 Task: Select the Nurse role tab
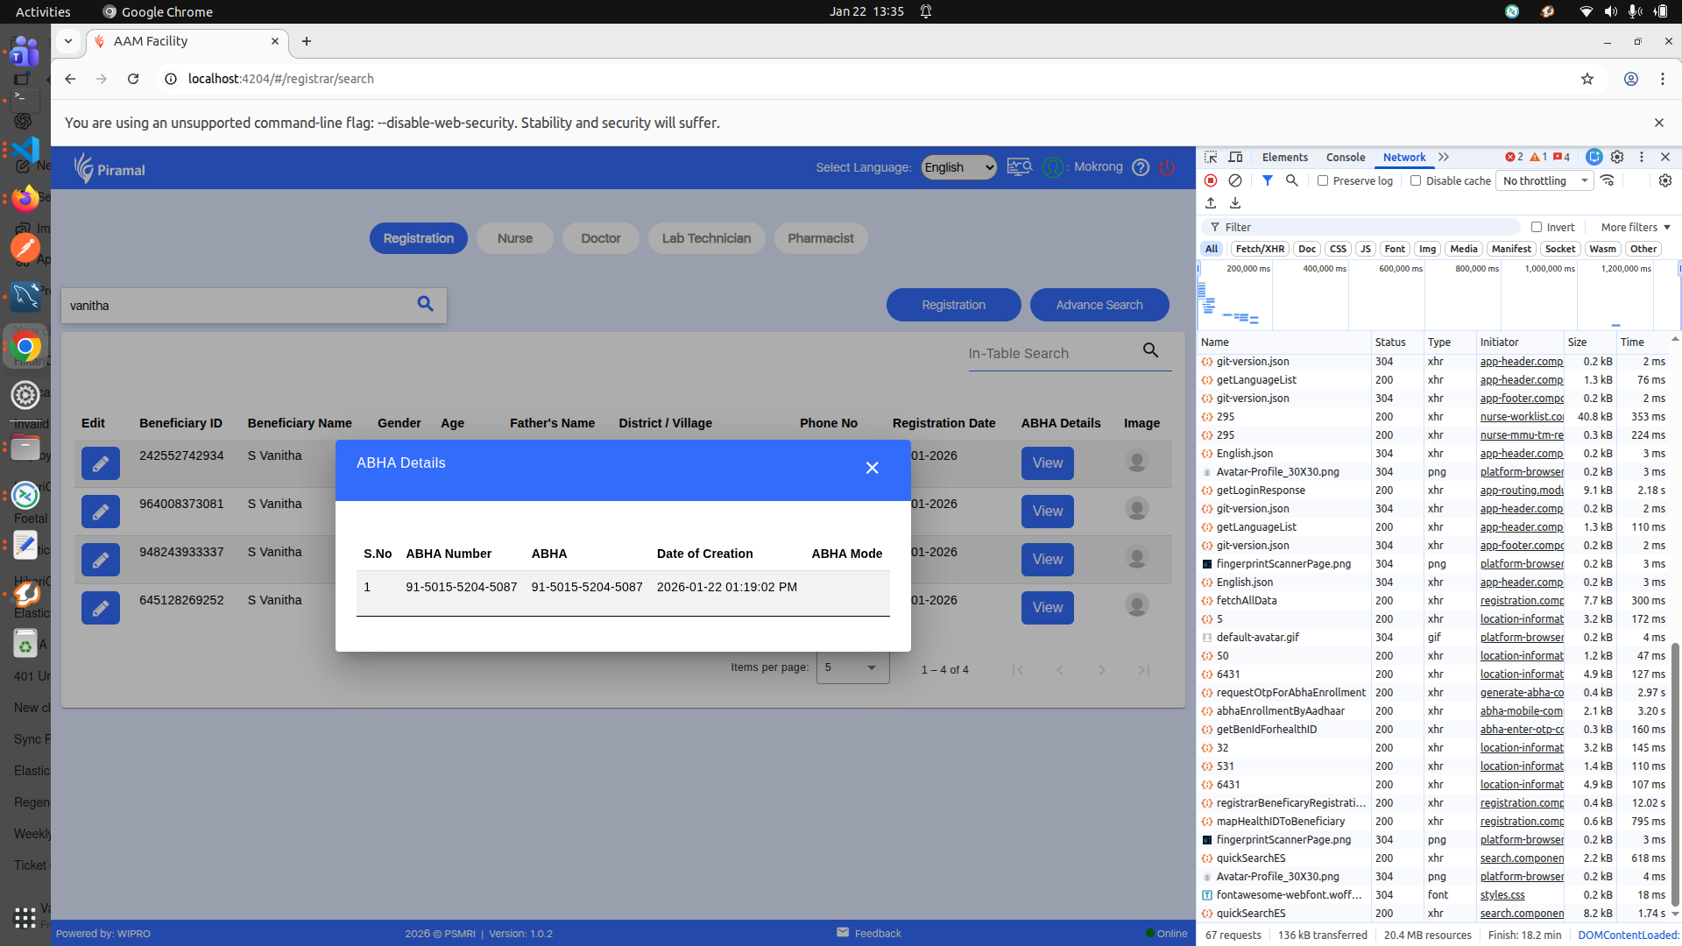514,238
